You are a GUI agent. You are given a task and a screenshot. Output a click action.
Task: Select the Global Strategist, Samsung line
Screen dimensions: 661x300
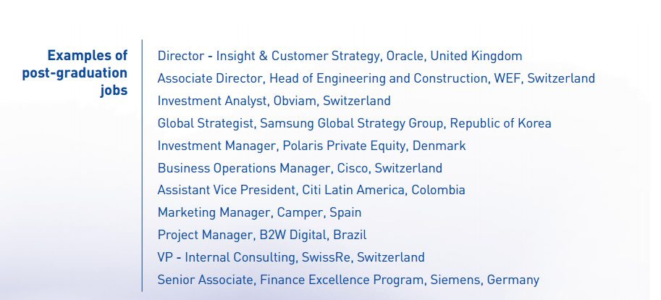pyautogui.click(x=354, y=123)
